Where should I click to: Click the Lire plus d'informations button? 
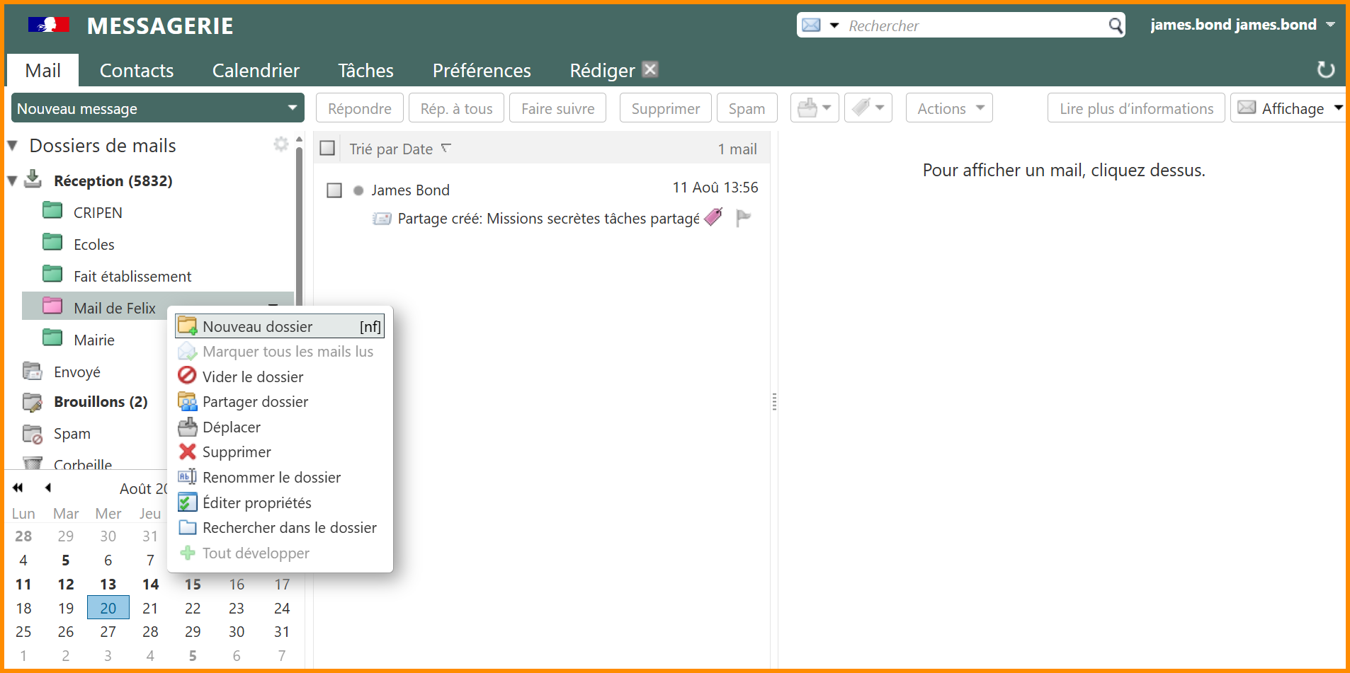1135,108
